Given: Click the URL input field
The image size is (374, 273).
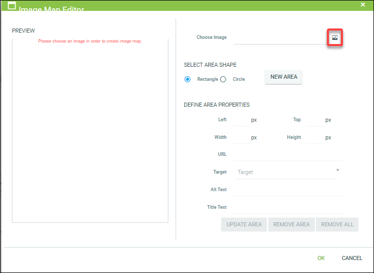Looking at the screenshot, I should (x=287, y=154).
